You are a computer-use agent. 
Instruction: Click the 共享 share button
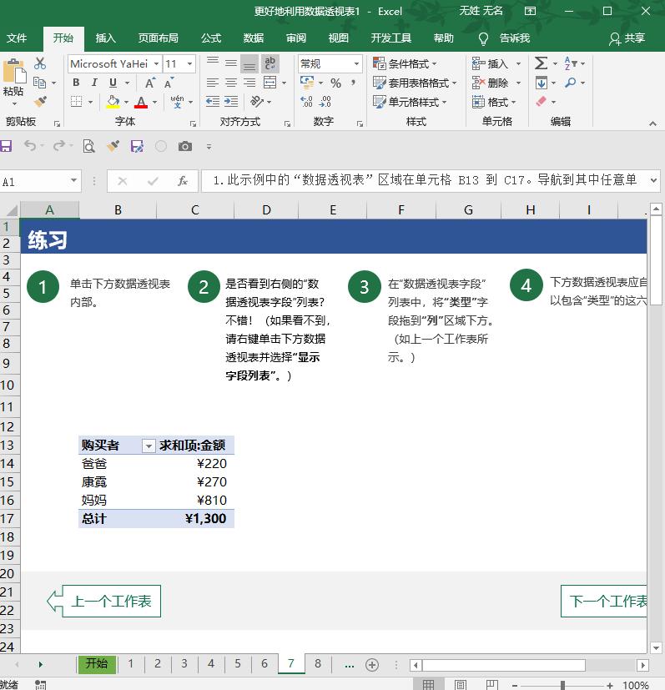pos(627,38)
